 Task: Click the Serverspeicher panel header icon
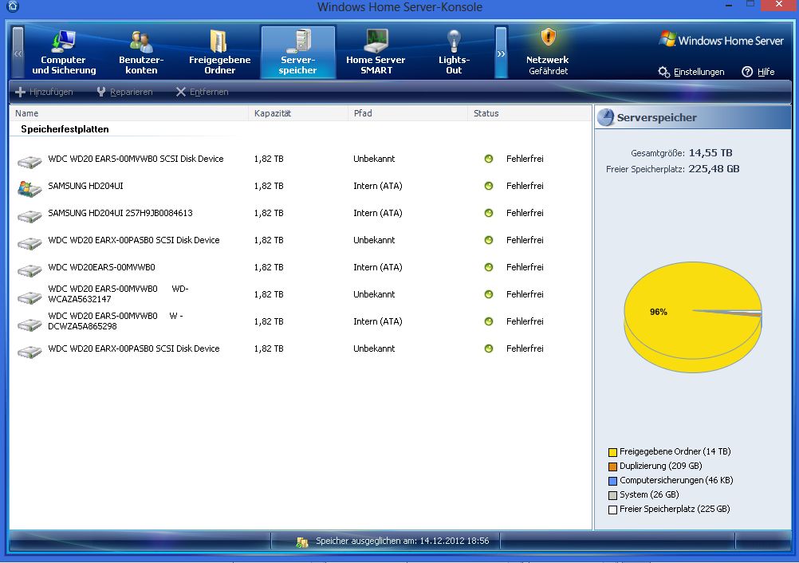coord(605,117)
